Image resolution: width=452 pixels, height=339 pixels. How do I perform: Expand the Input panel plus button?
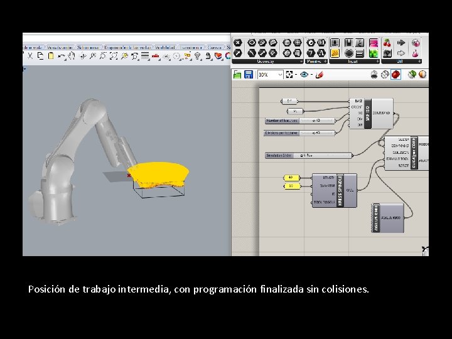click(377, 62)
